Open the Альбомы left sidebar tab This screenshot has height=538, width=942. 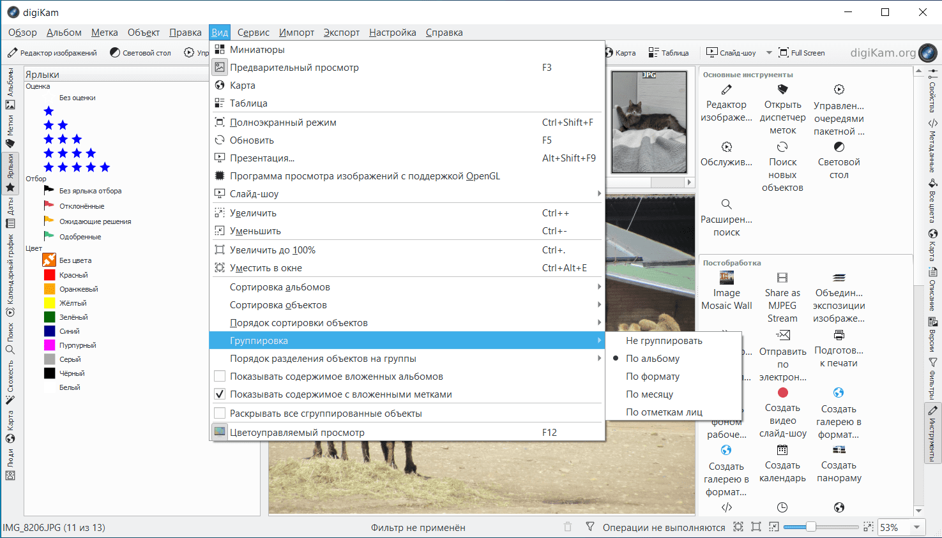click(x=10, y=89)
